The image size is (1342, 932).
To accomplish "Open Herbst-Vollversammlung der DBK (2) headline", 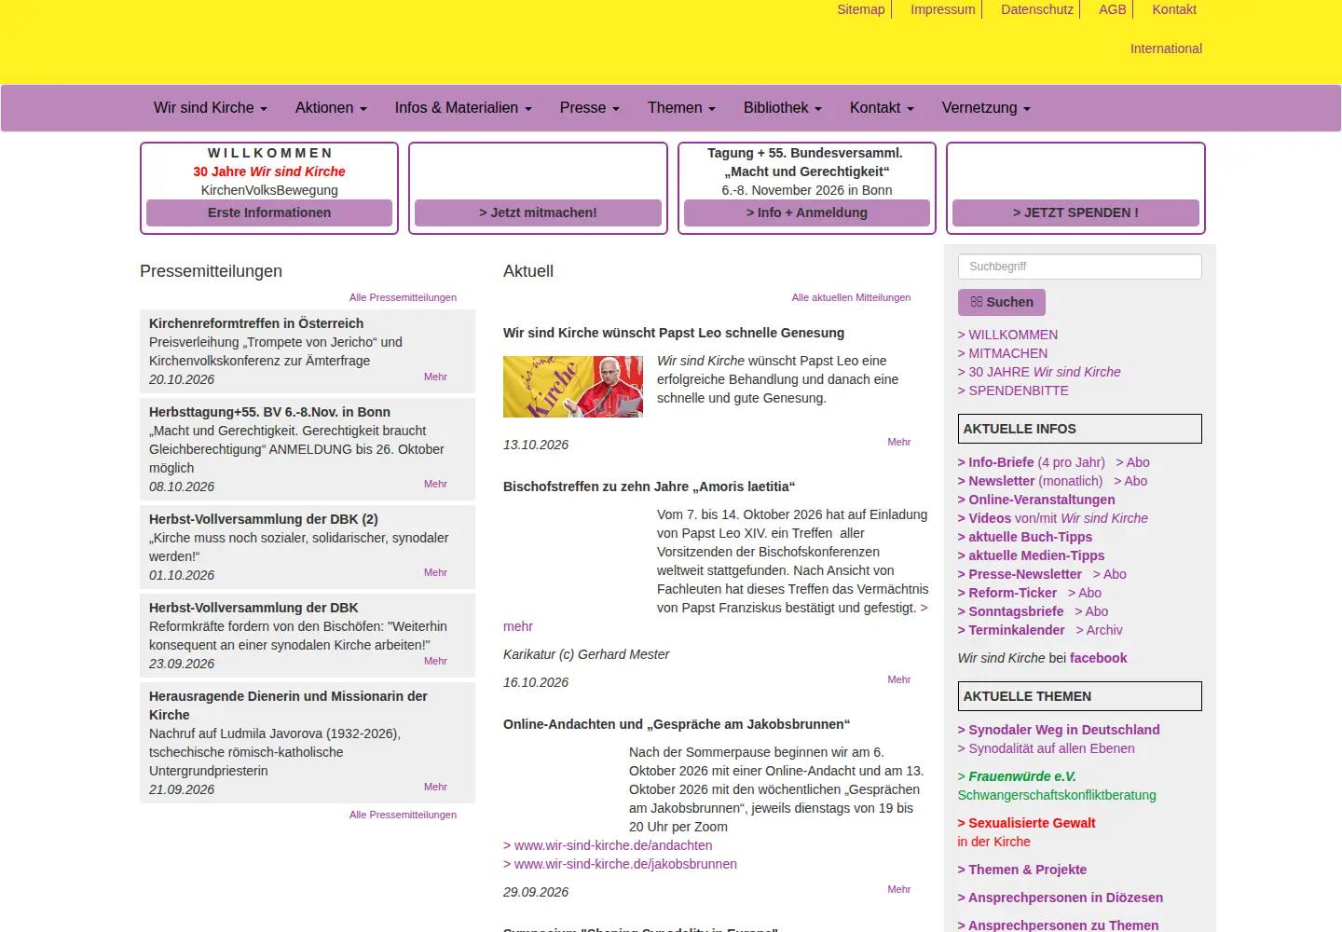I will point(264,519).
